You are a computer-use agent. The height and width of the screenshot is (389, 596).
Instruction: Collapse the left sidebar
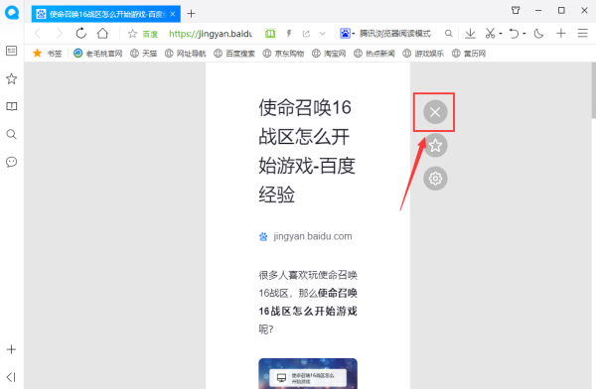11,377
